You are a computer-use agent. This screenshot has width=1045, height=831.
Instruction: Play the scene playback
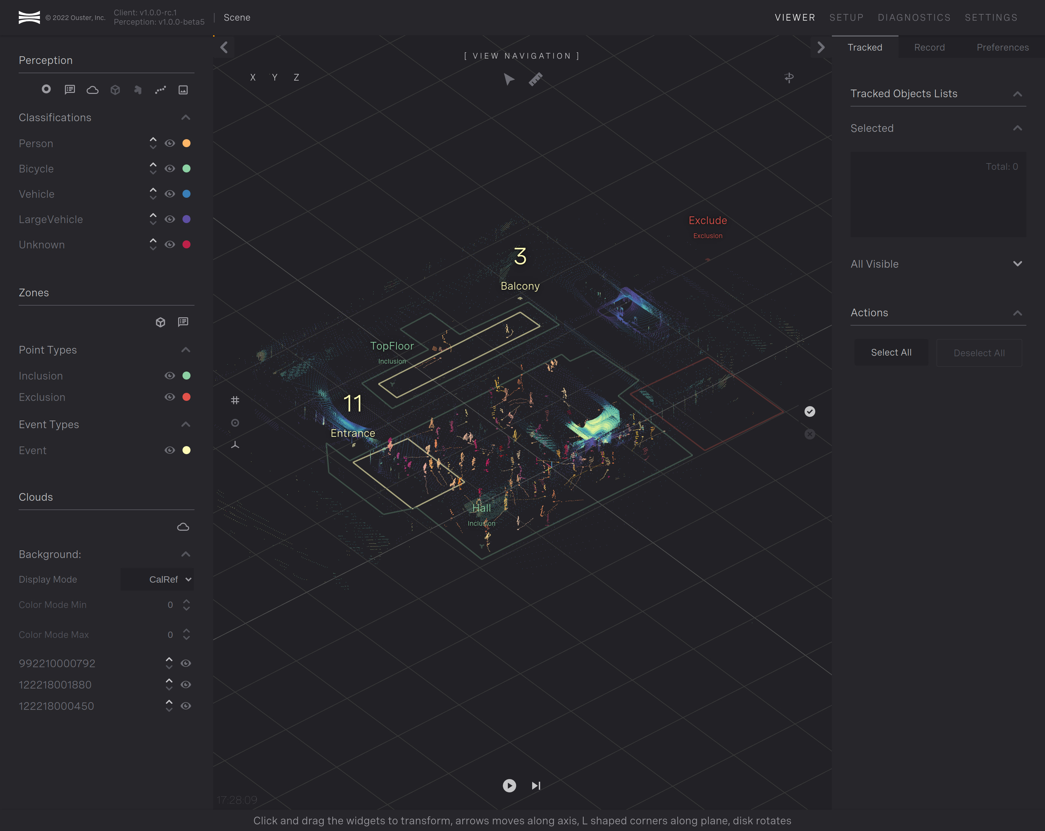coord(510,785)
